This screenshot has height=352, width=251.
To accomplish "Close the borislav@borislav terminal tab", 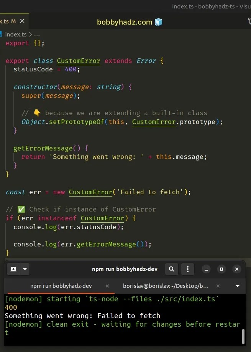I will tap(218, 286).
